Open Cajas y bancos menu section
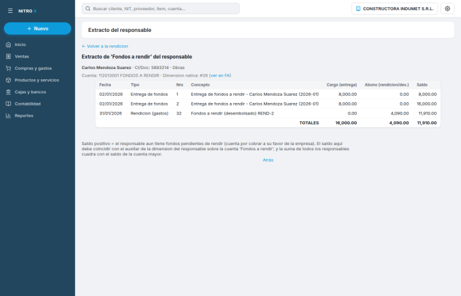This screenshot has width=461, height=296. [x=30, y=92]
